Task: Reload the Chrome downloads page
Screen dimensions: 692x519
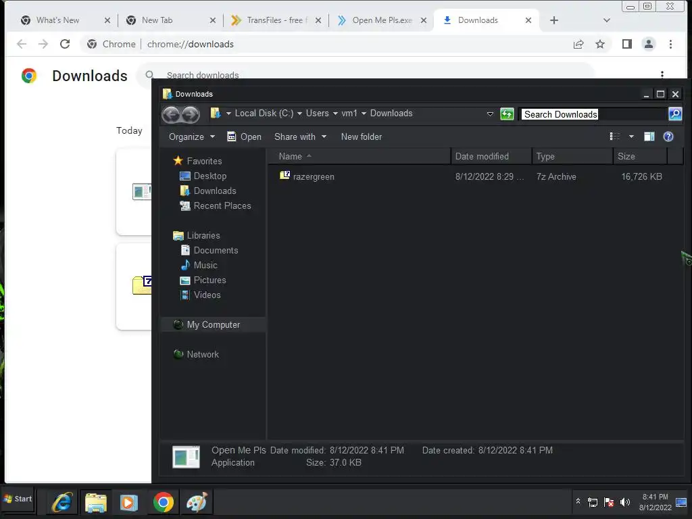Action: (65, 44)
